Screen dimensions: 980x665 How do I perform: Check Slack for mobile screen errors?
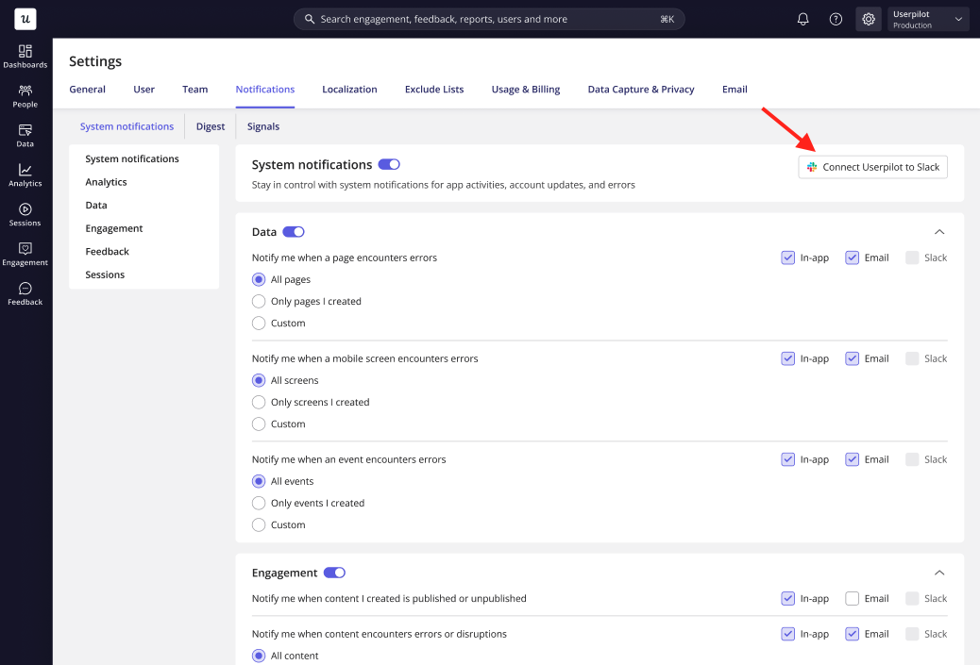tap(912, 358)
